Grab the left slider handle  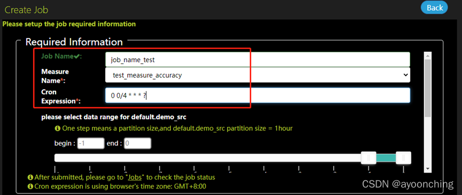point(369,158)
